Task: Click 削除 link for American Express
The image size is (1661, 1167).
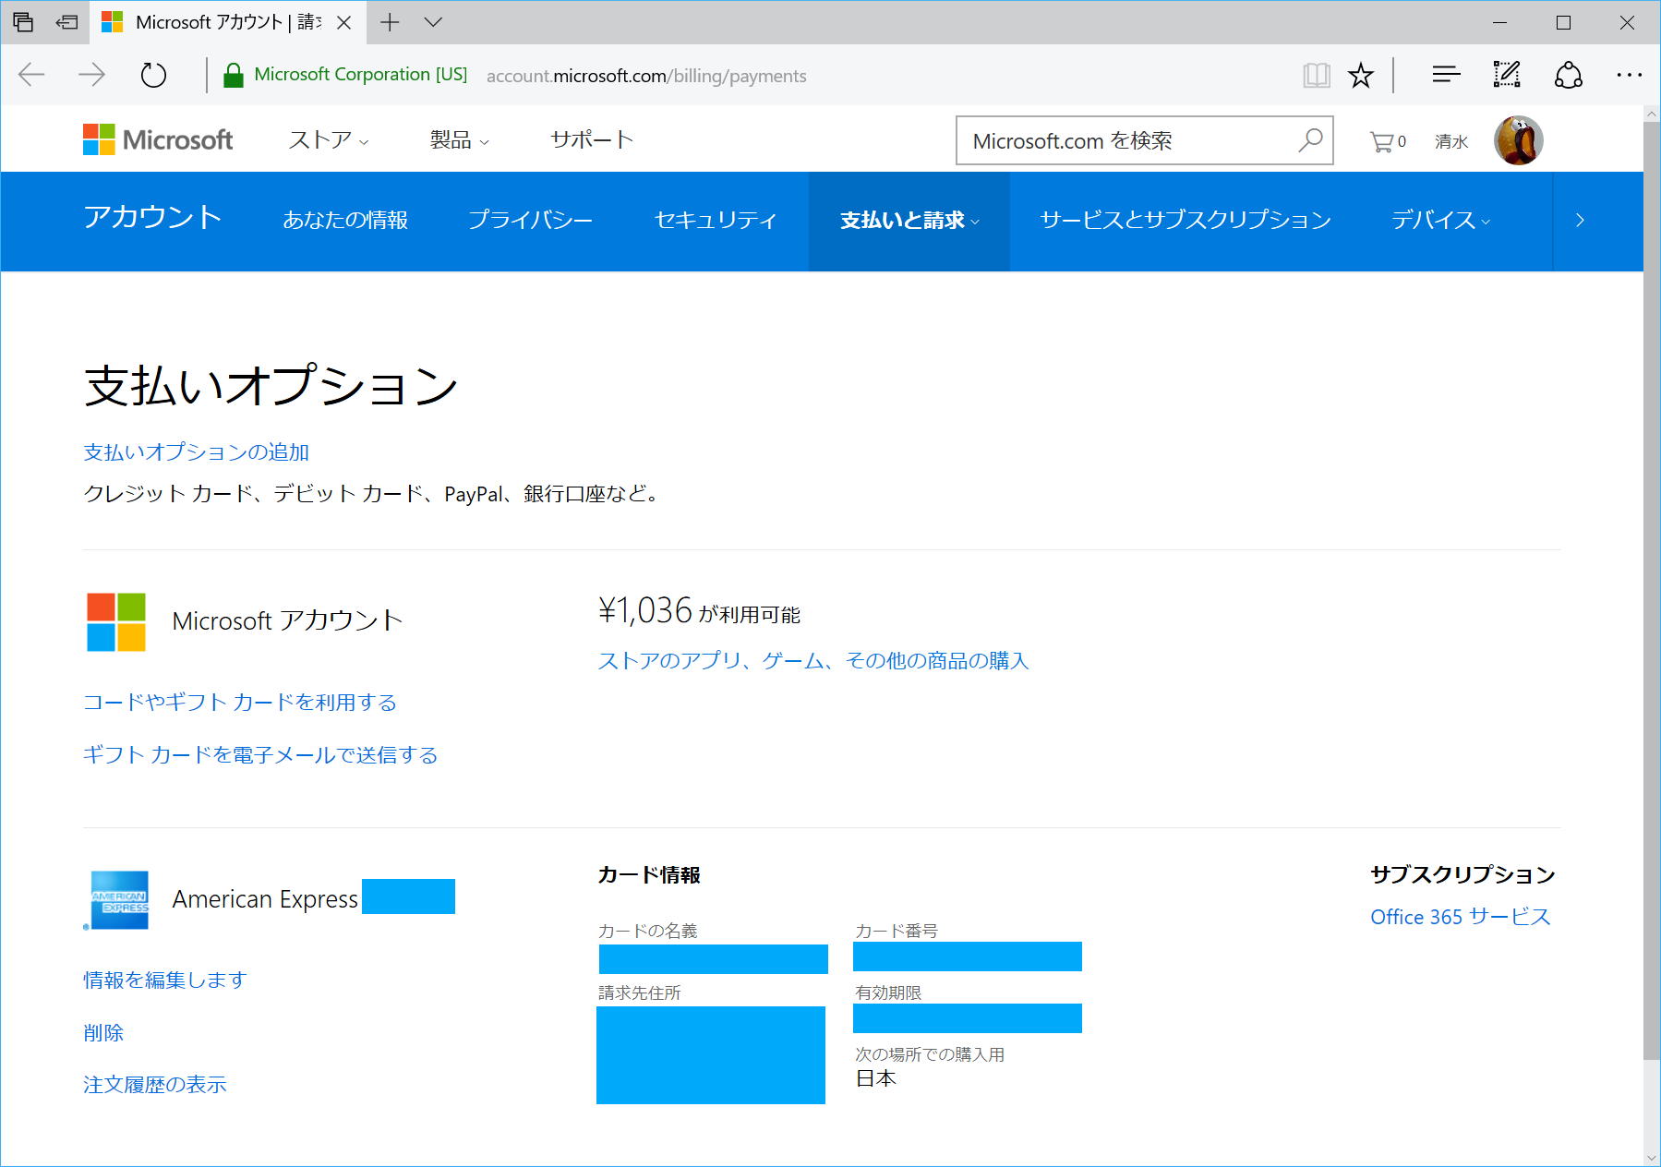Action: 103,1033
